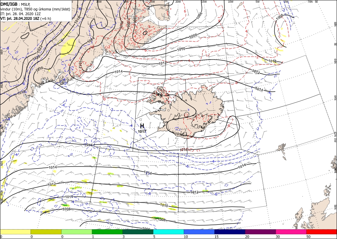Click the blue '-8' temperature label over Greenland
Viewport: 337px width, 239px height.
(7, 48)
